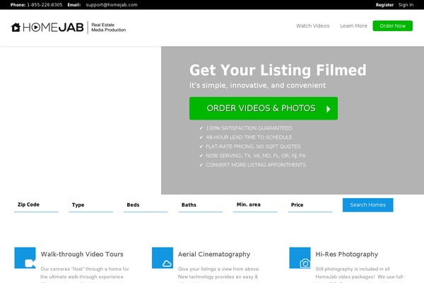Open the Baths dropdown

[x=201, y=205]
